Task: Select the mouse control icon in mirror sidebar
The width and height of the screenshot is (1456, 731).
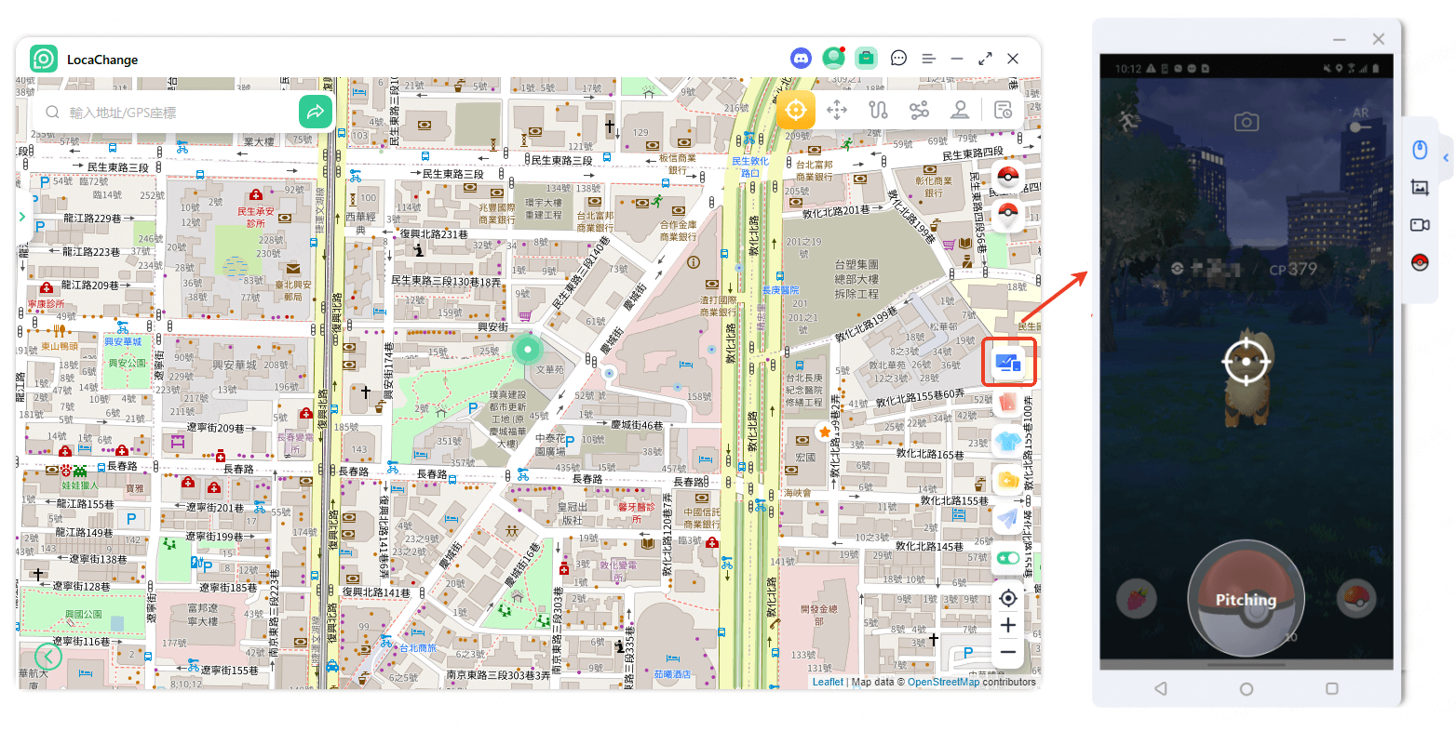Action: point(1420,150)
